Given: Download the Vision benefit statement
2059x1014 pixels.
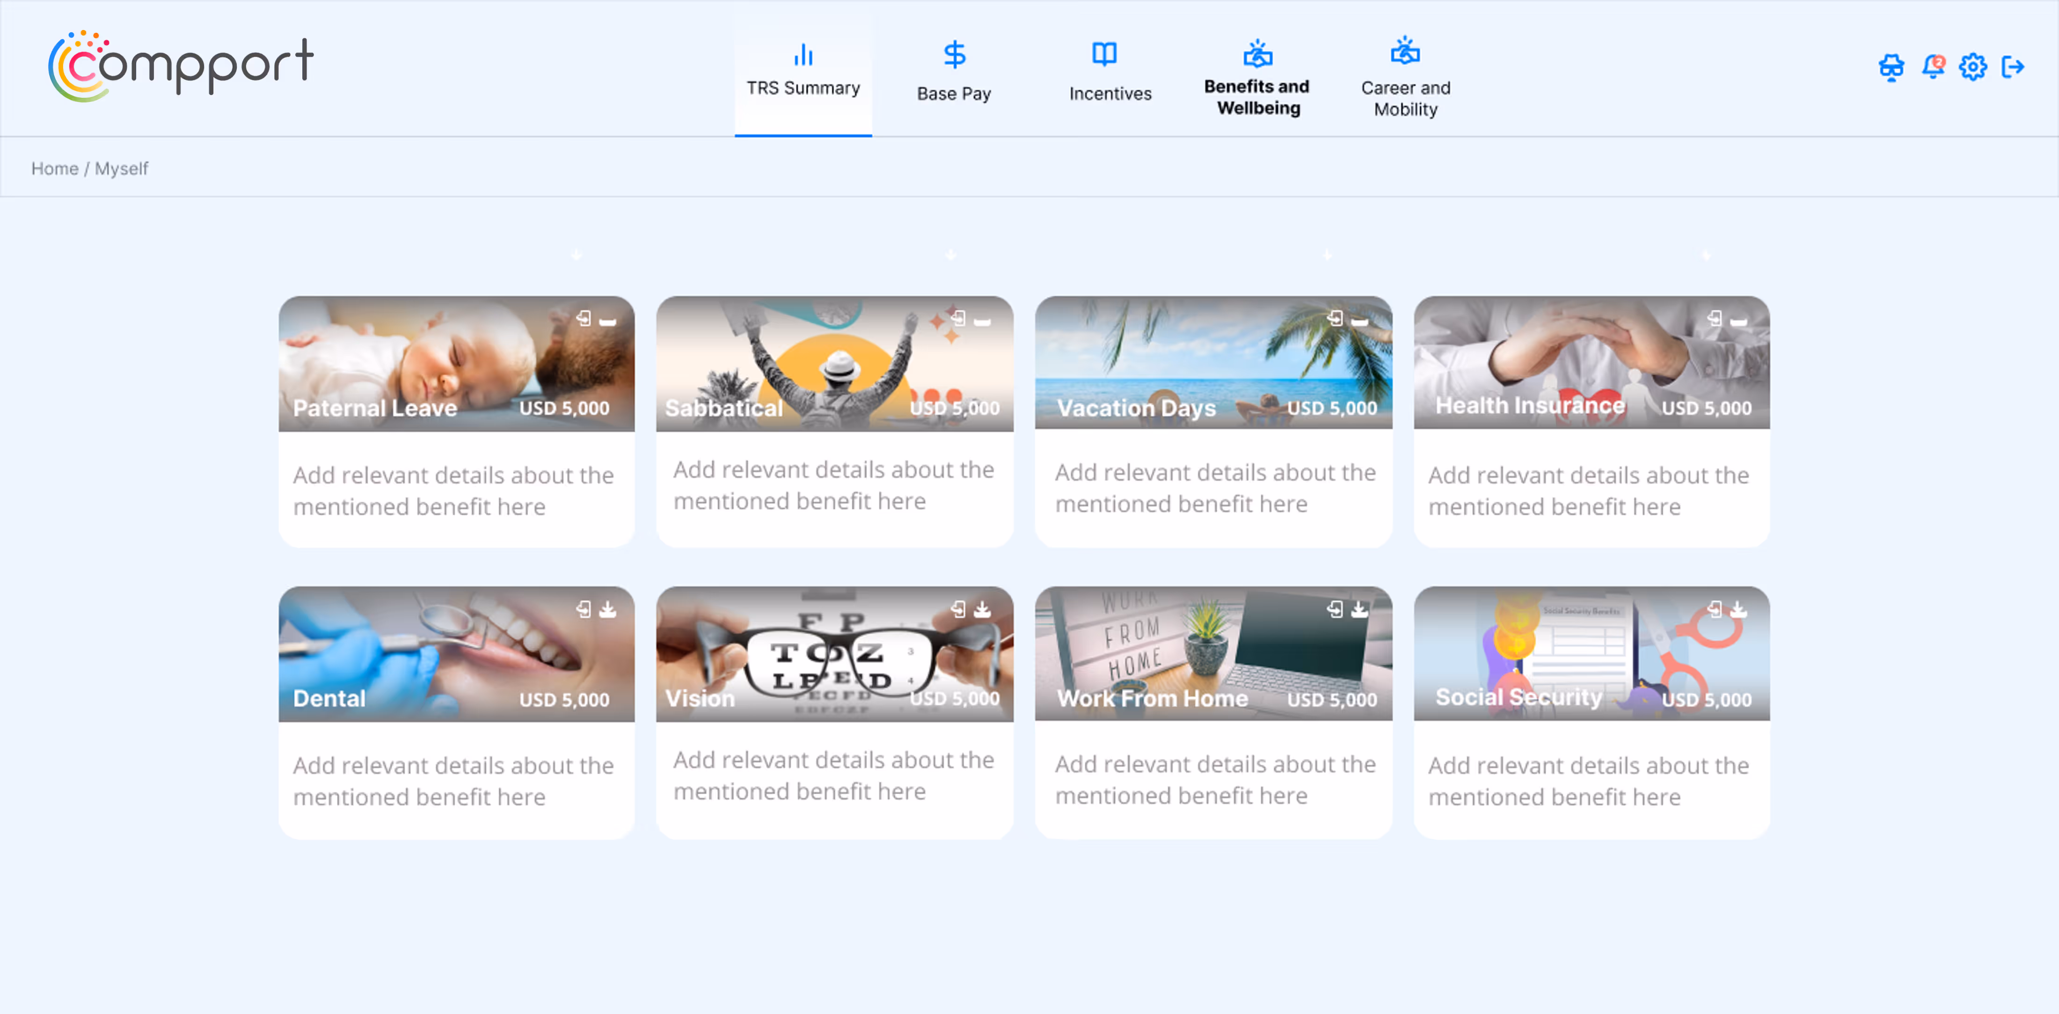Looking at the screenshot, I should point(982,610).
